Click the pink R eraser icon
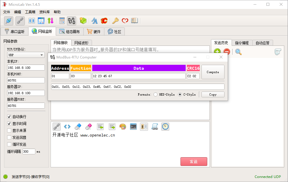This screenshot has height=182, width=288. [89, 127]
